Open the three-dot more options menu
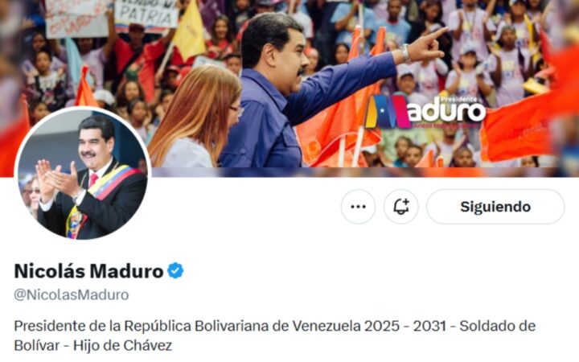This screenshot has width=579, height=362. [x=358, y=207]
